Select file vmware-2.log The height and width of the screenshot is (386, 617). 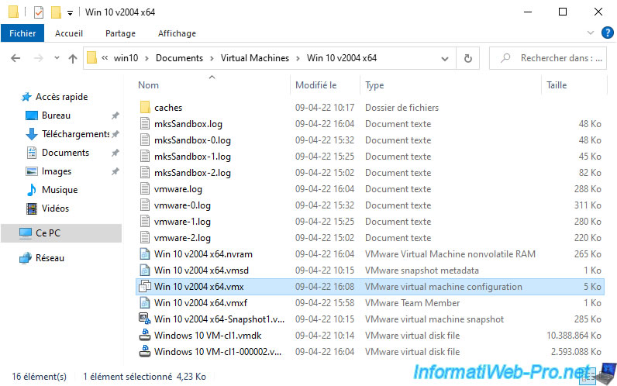[182, 238]
